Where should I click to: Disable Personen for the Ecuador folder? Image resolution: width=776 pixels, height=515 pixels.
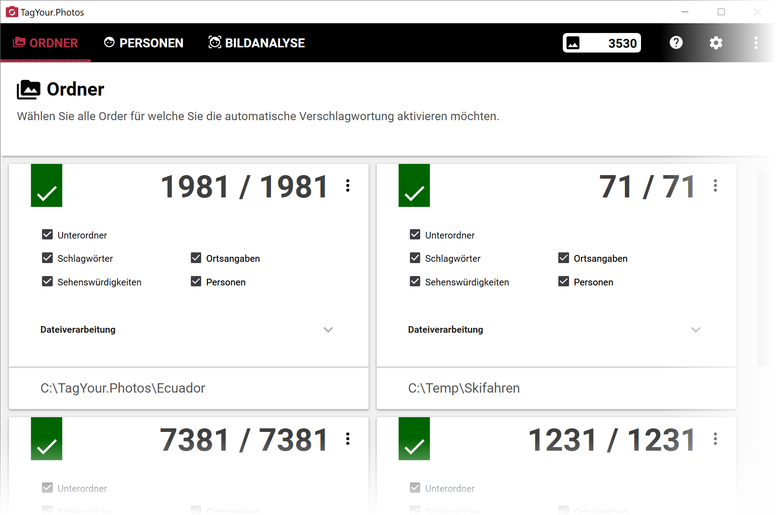pyautogui.click(x=196, y=281)
